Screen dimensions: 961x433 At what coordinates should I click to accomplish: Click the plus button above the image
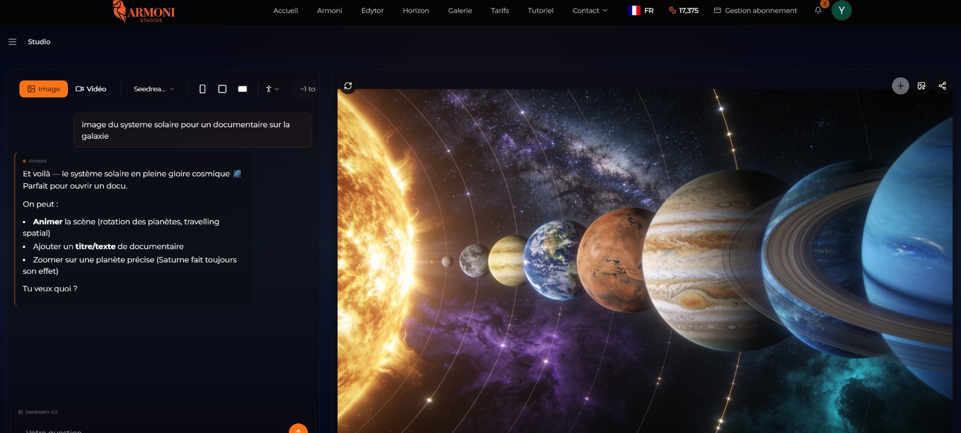click(x=900, y=86)
